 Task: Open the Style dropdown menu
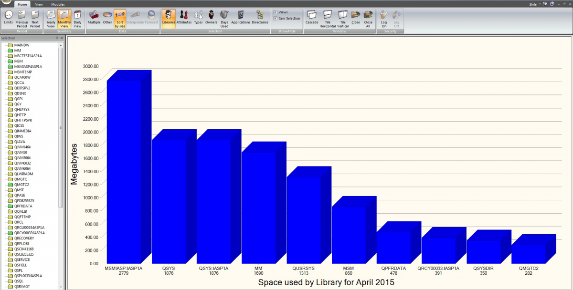coord(535,4)
